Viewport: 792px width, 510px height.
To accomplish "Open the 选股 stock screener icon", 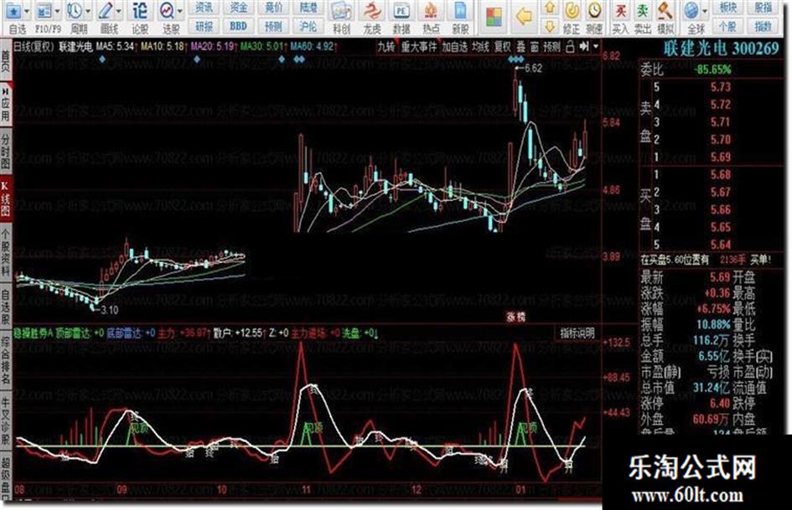I will 166,11.
